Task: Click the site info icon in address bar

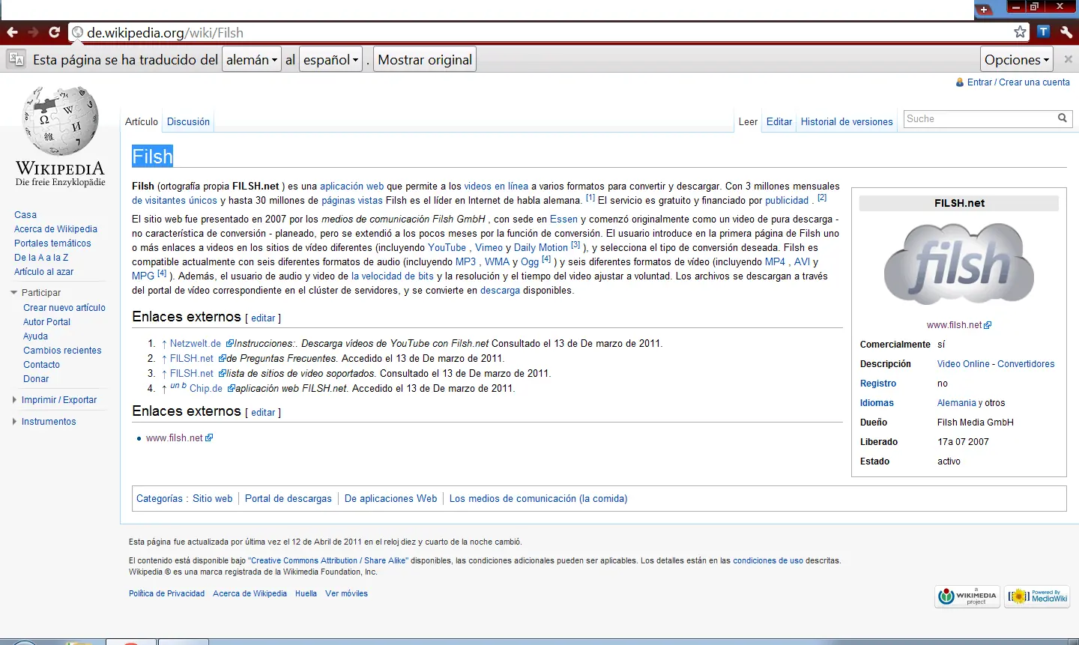Action: (x=77, y=32)
